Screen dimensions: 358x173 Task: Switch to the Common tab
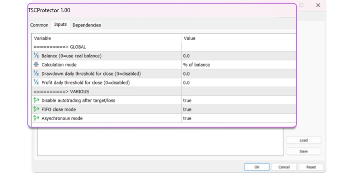click(x=39, y=25)
